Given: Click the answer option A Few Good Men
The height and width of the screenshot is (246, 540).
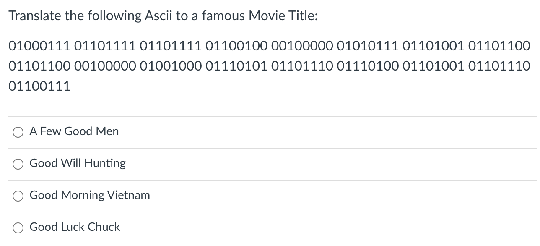Looking at the screenshot, I should tap(74, 131).
